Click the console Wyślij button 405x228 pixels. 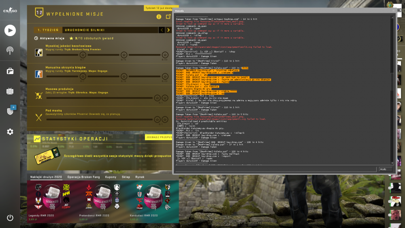(386, 169)
